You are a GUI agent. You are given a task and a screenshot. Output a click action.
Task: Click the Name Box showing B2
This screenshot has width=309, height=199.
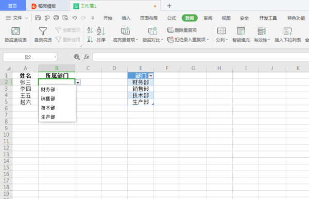(28, 57)
